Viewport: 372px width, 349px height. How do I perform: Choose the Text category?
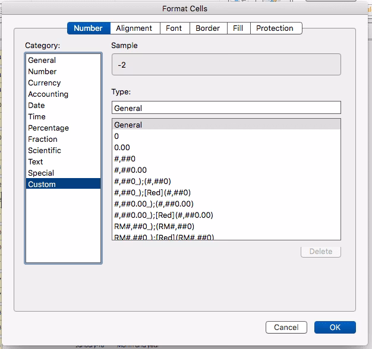point(63,162)
